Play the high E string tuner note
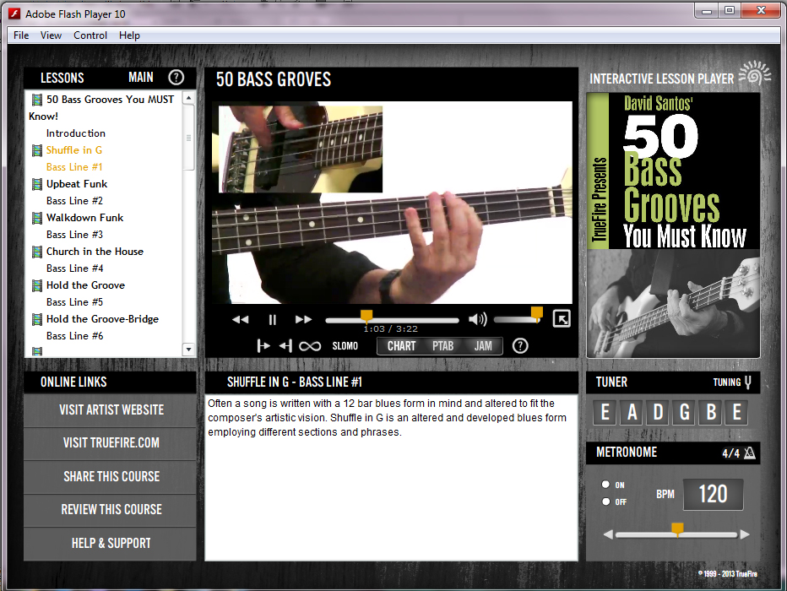Viewport: 787px width, 591px height. pyautogui.click(x=737, y=412)
